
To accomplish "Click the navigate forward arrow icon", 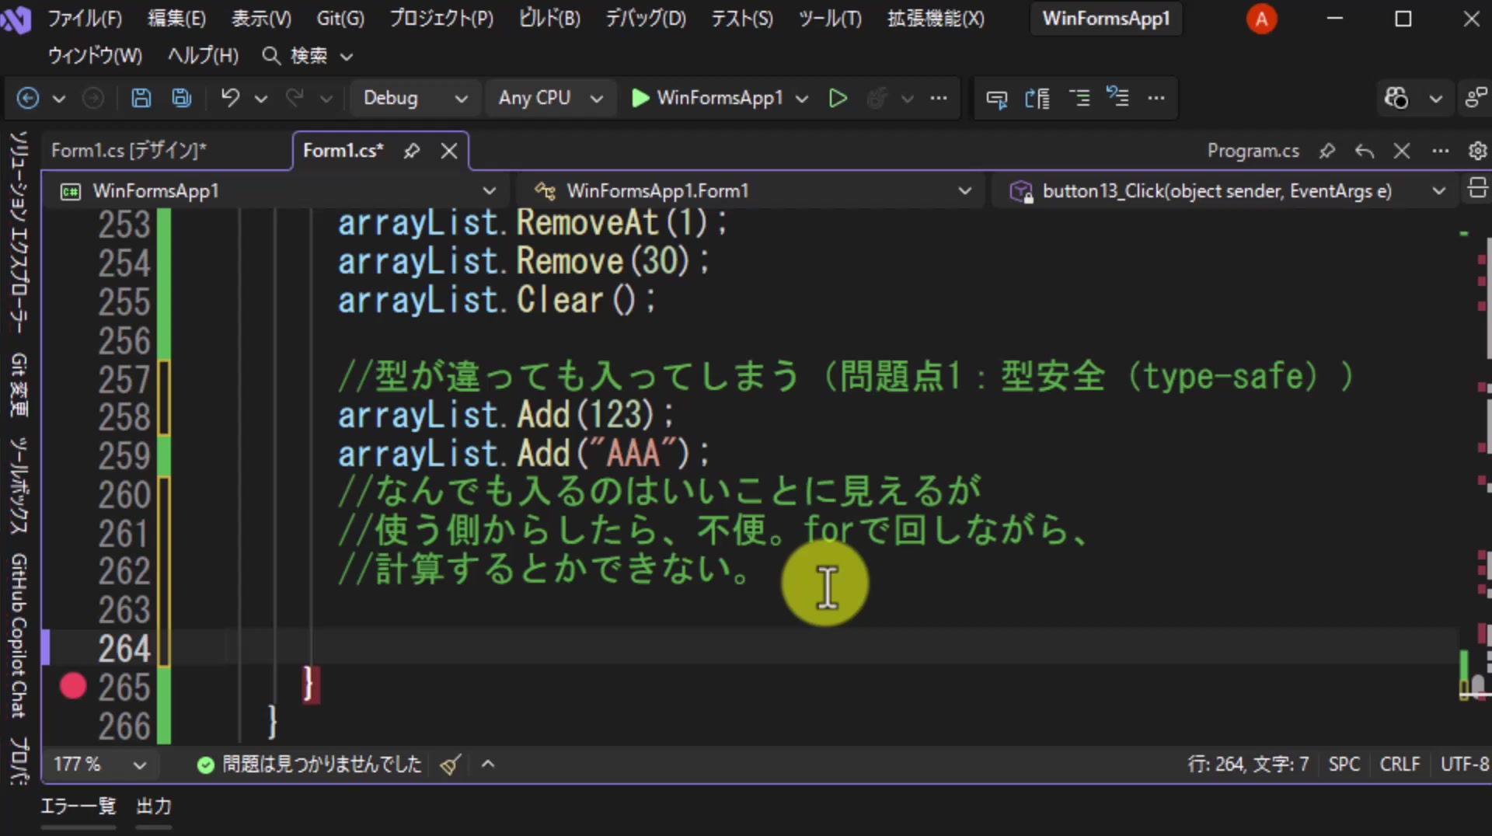I will click(x=93, y=98).
